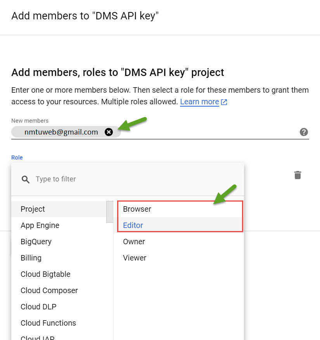Viewport: 320px width, 340px height.
Task: Click the Learn more link
Action: [x=199, y=102]
